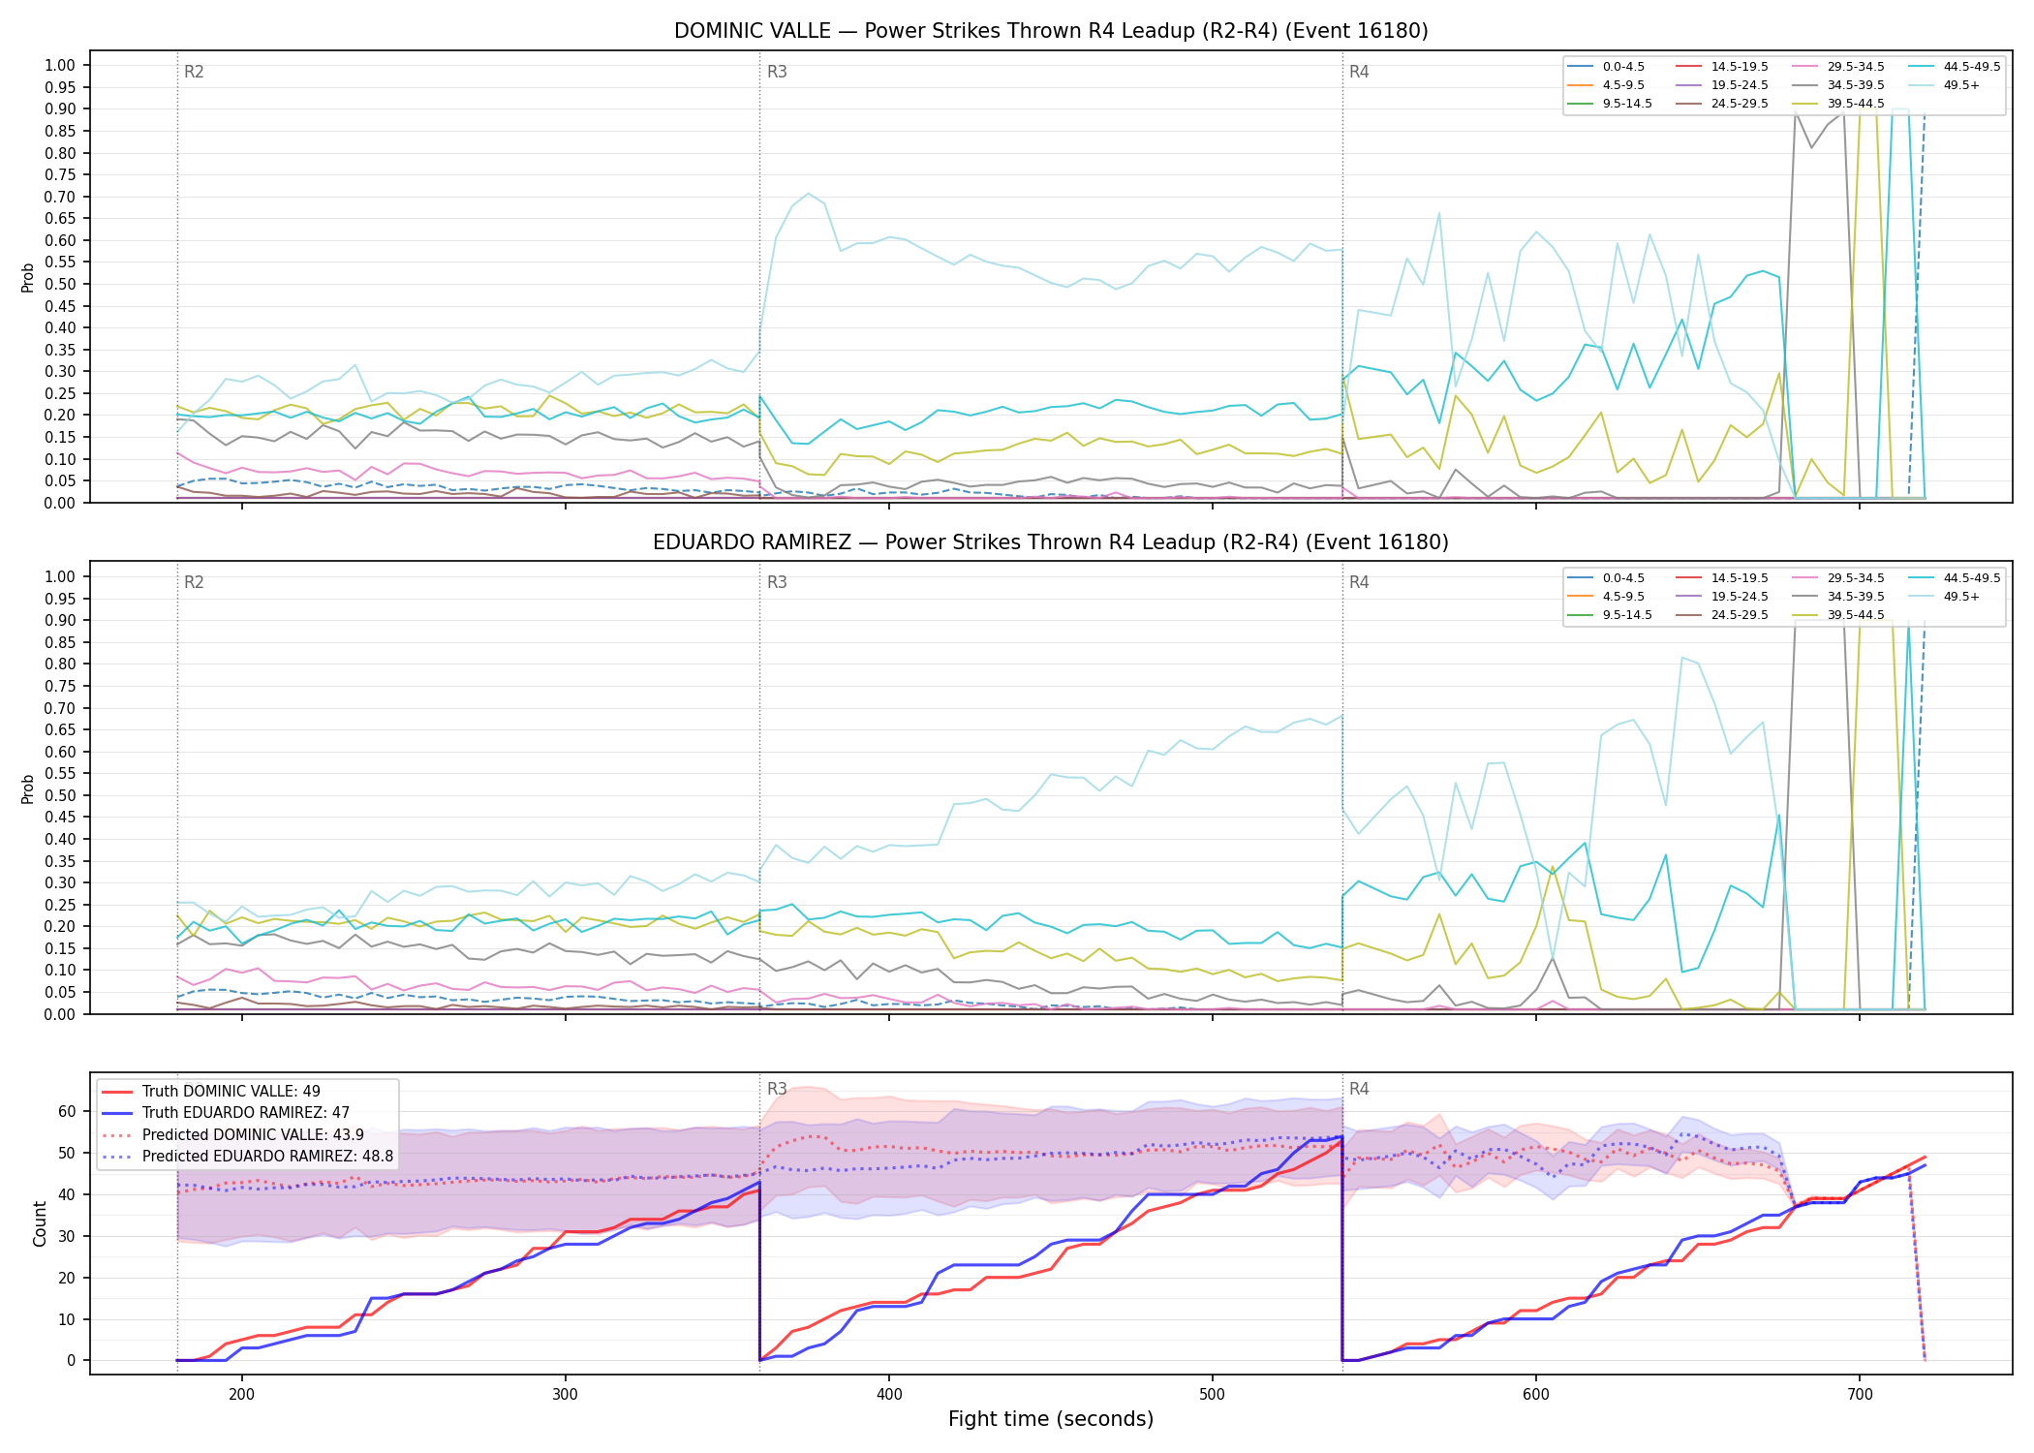Image resolution: width=2034 pixels, height=1453 pixels.
Task: Click the Fight time (seconds) axis label
Action: [x=1051, y=1419]
